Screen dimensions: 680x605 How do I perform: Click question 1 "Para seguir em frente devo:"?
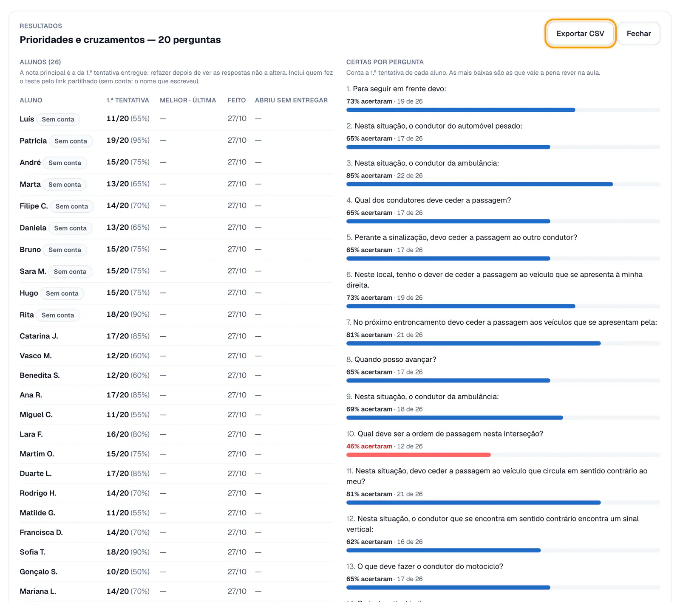pyautogui.click(x=396, y=89)
